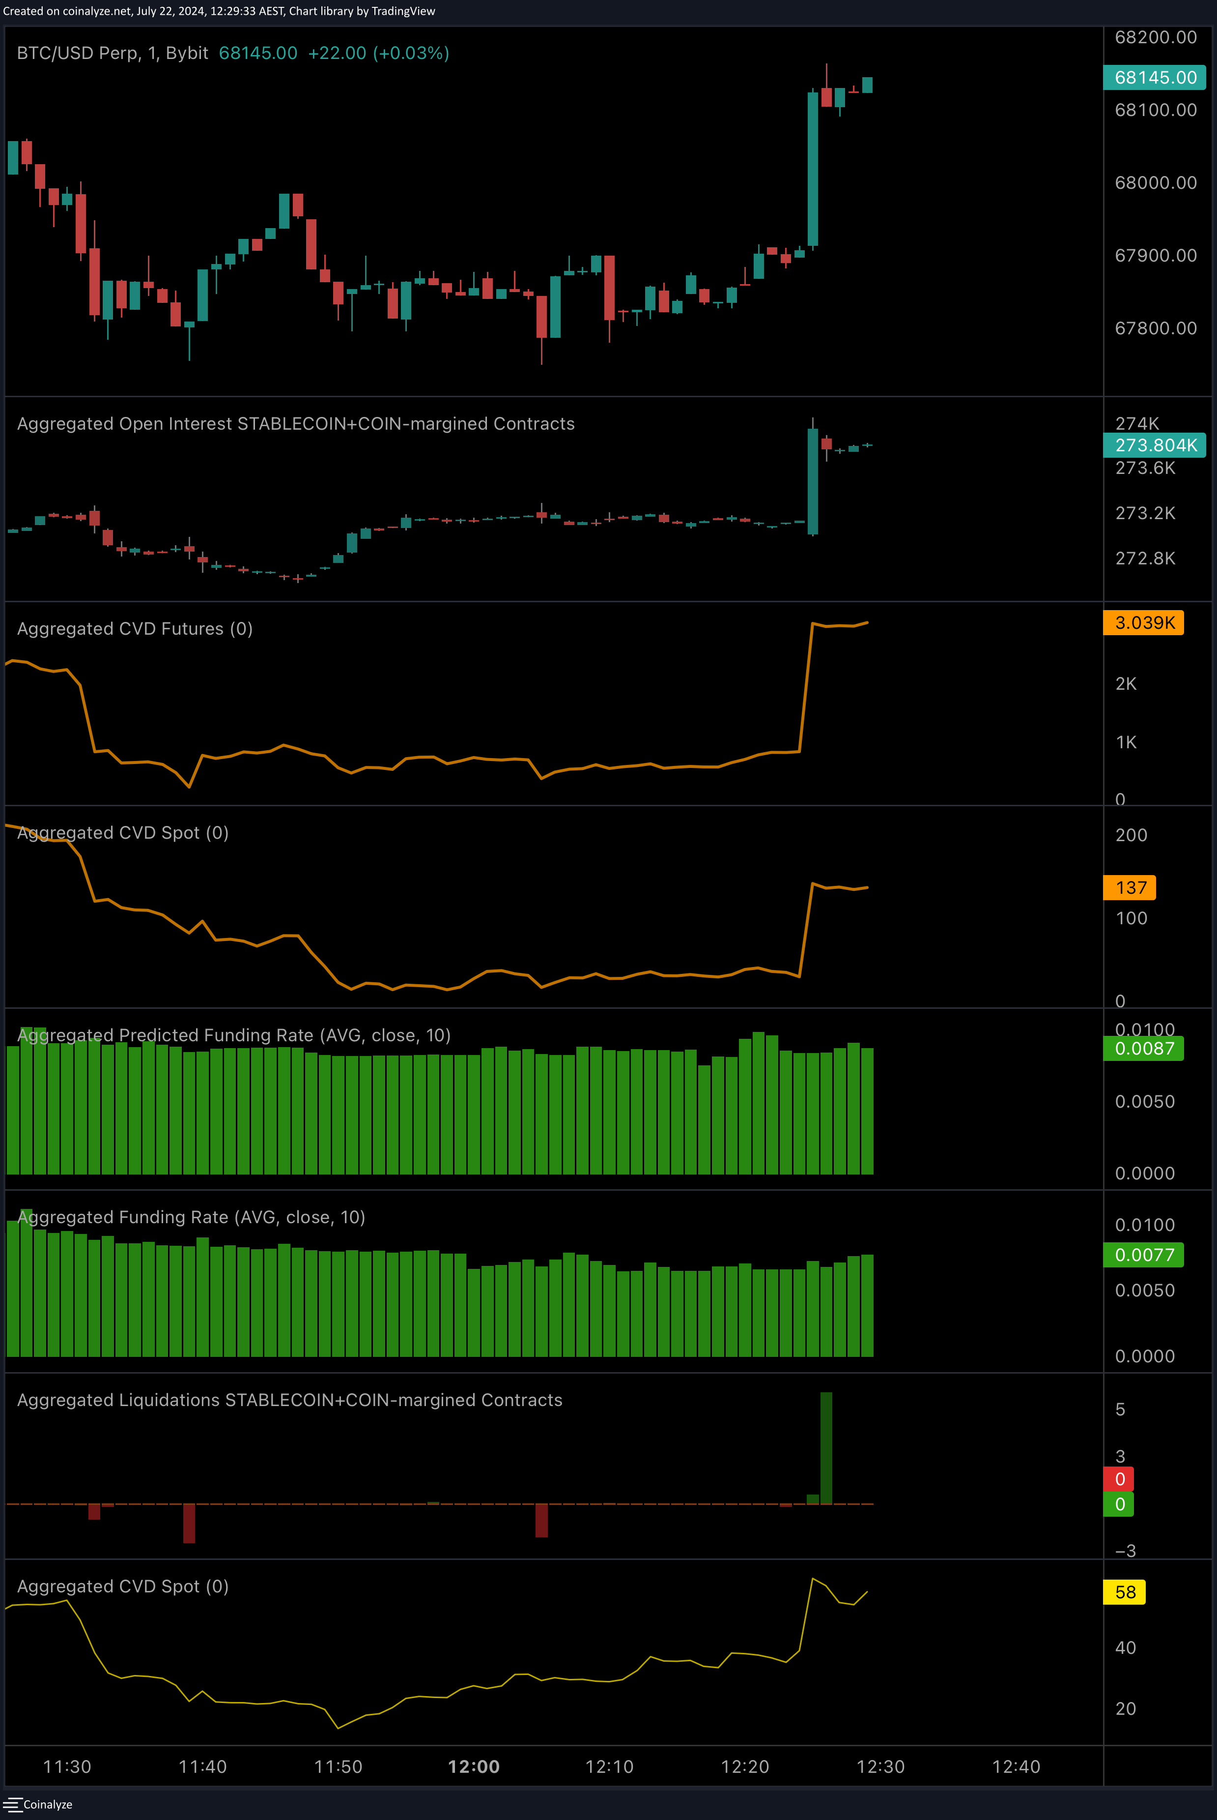The image size is (1217, 1820).
Task: Click the yellow 58 CVD Spot label
Action: (x=1124, y=1592)
